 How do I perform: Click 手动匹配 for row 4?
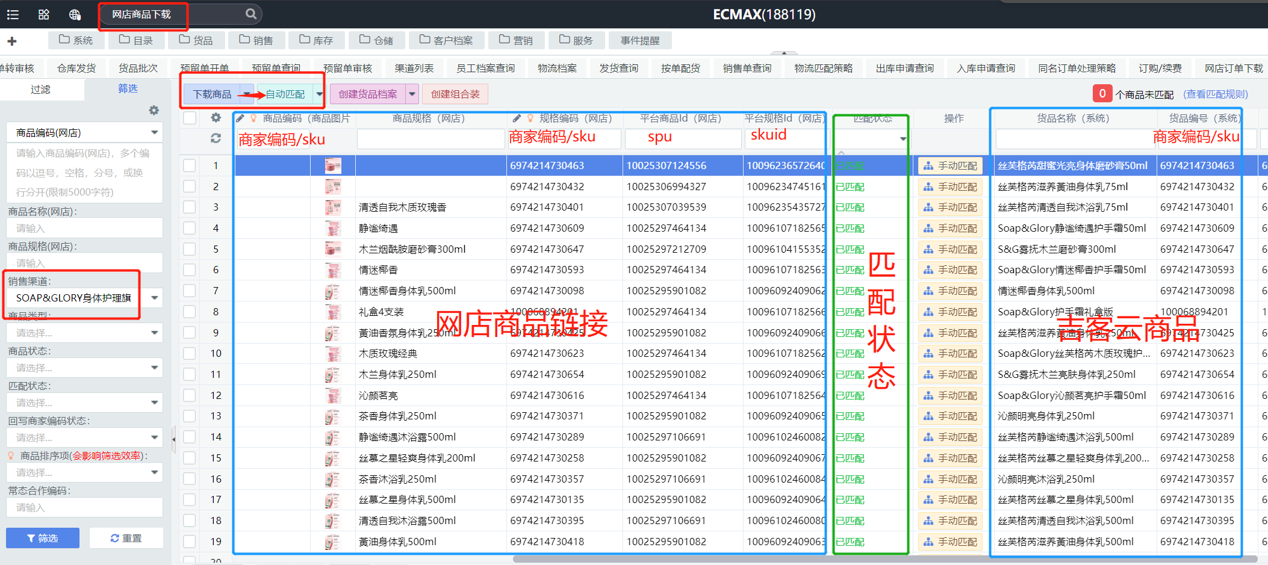click(950, 228)
